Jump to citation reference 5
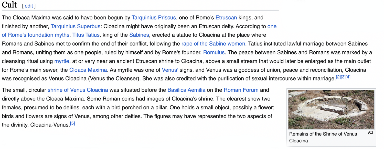The width and height of the screenshot is (384, 149). click(x=72, y=123)
